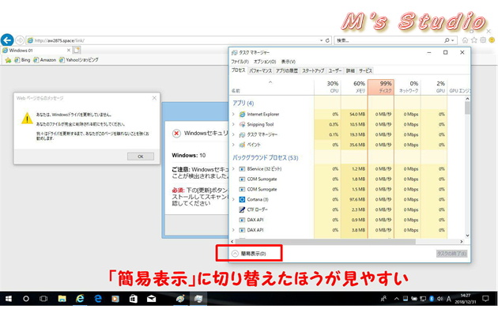Open the browser home icon
The height and width of the screenshot is (332, 498).
[x=465, y=40]
